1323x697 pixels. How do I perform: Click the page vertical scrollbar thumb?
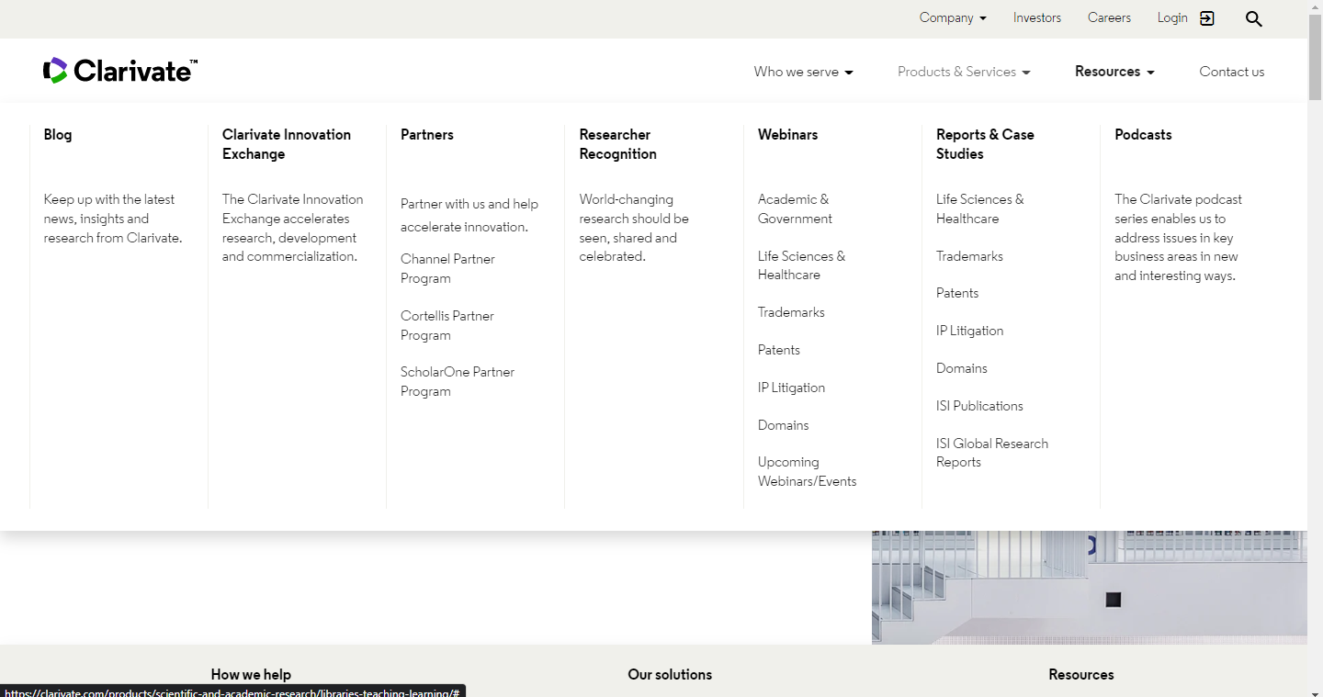click(x=1315, y=57)
